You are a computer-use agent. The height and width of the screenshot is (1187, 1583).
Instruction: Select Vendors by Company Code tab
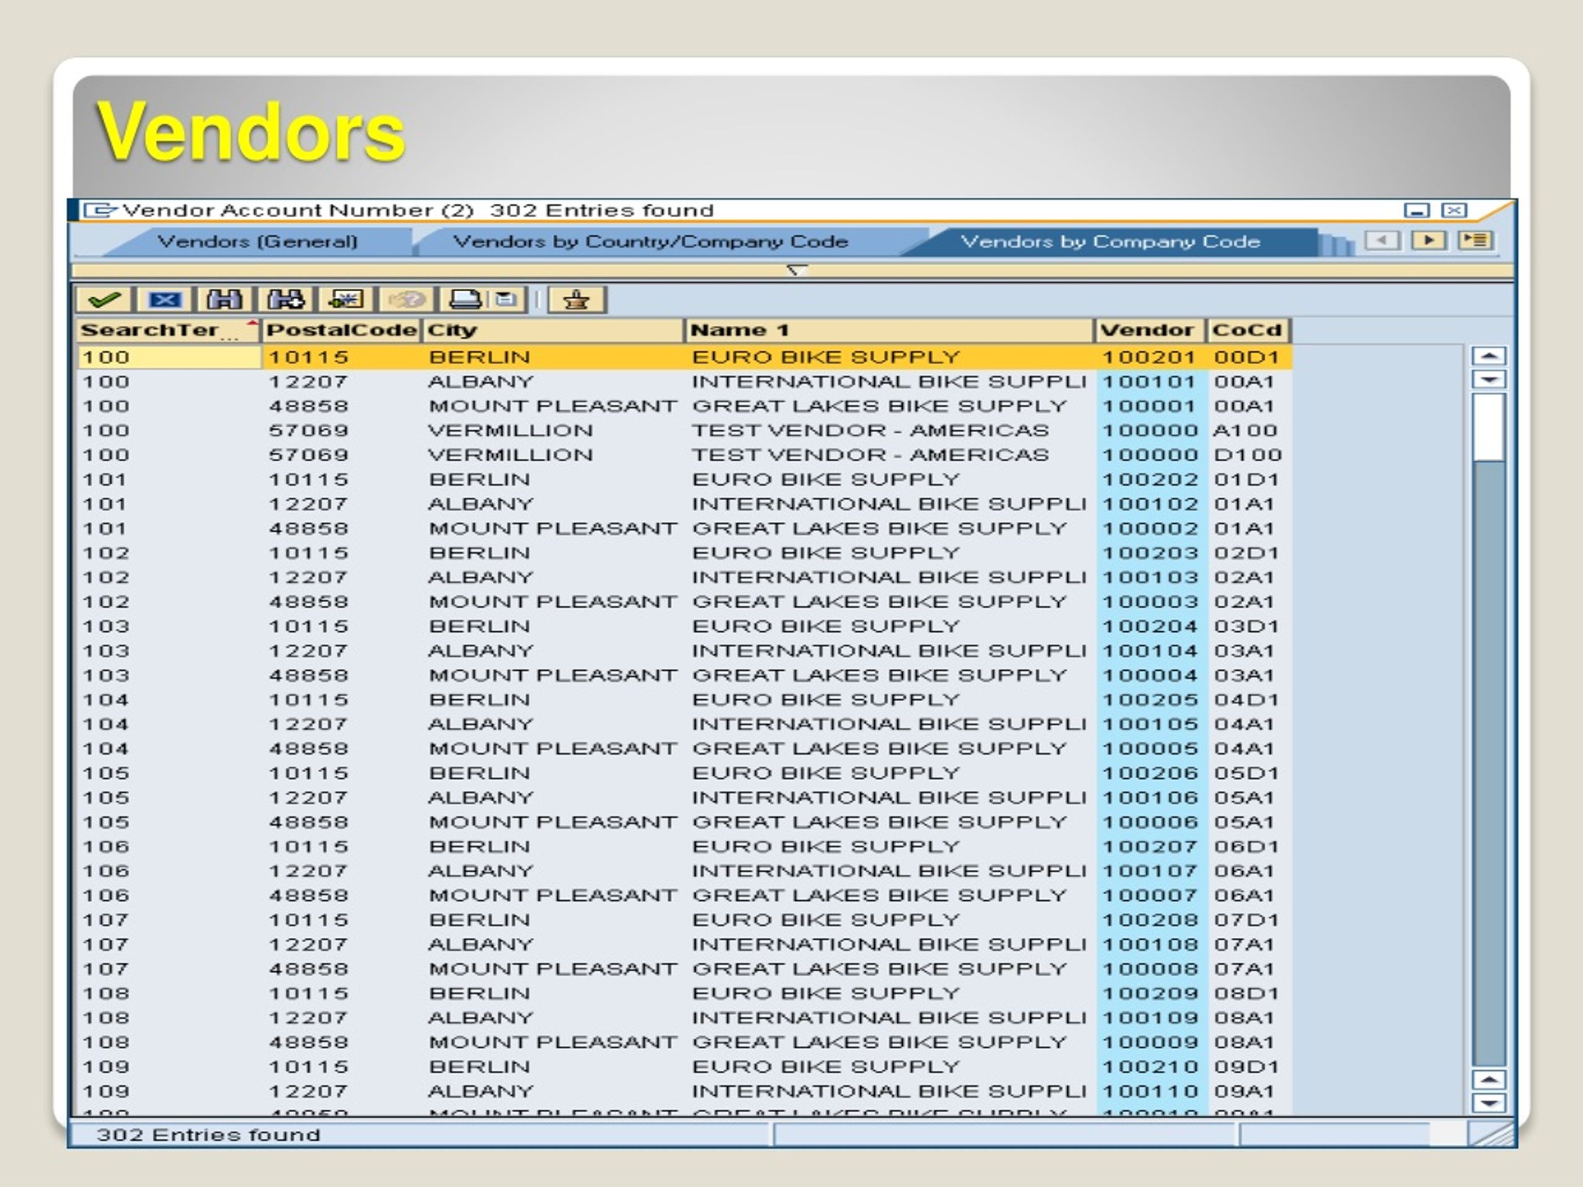(x=1110, y=242)
